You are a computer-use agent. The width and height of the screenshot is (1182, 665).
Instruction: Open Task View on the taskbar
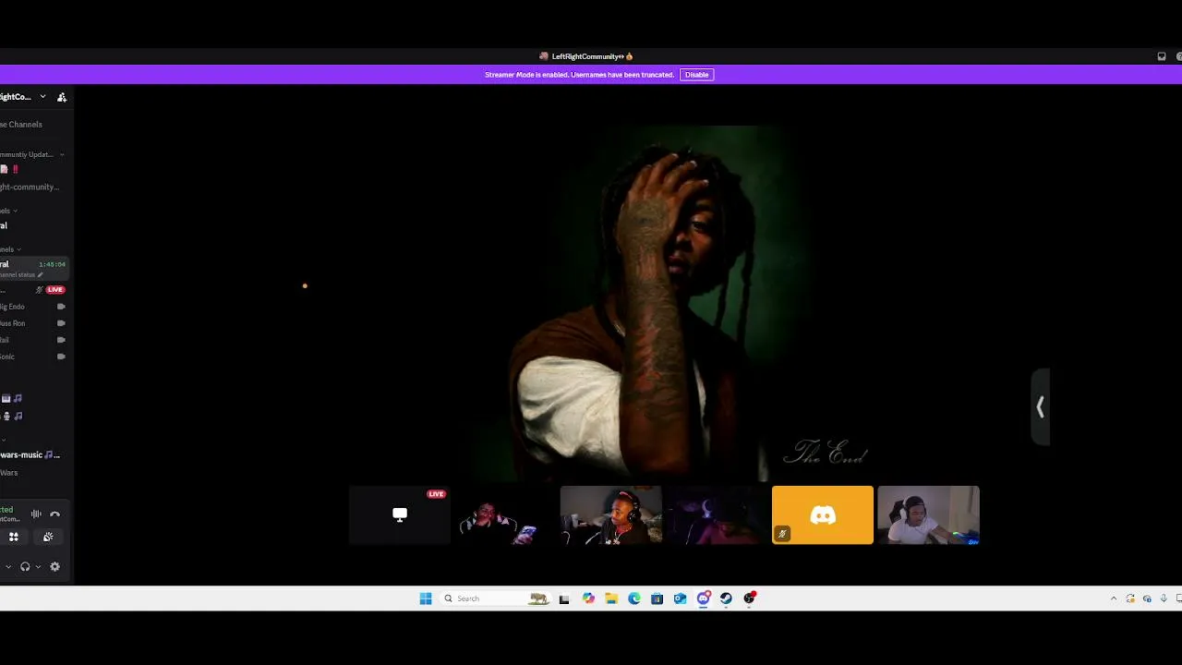pos(564,598)
